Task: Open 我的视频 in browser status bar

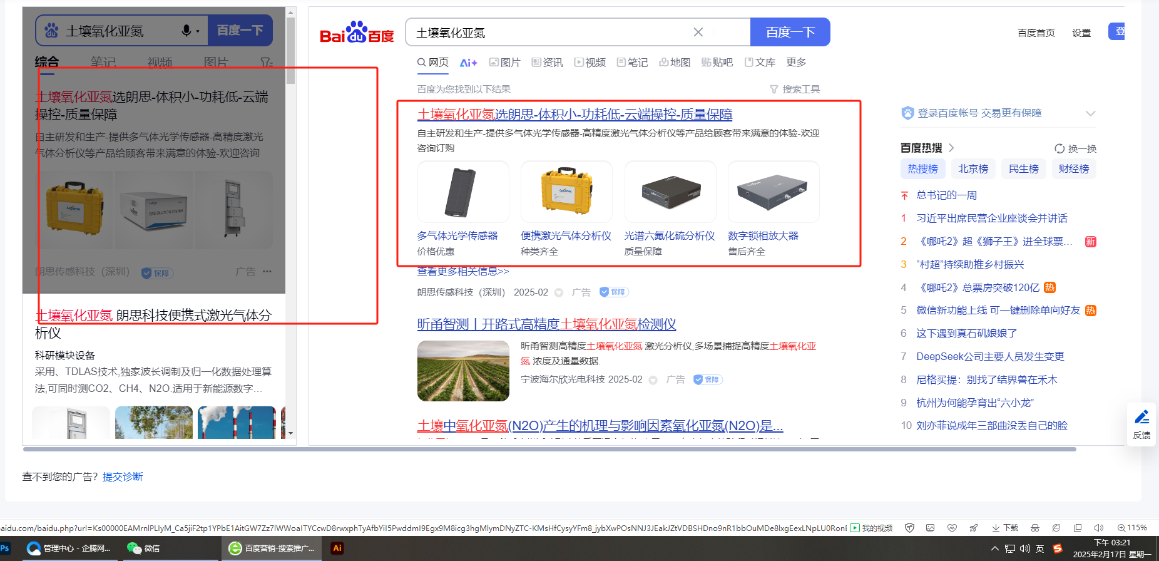Action: [871, 528]
